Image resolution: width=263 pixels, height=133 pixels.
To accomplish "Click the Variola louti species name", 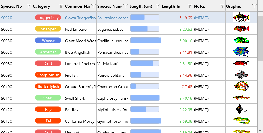I will pyautogui.click(x=108, y=64).
